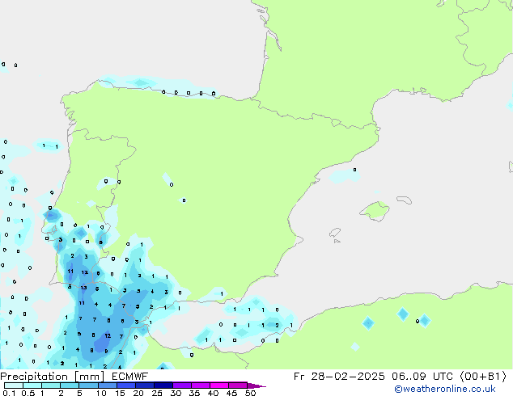The image size is (513, 396).
Task: Click the legend label '10'
Action: point(101,393)
